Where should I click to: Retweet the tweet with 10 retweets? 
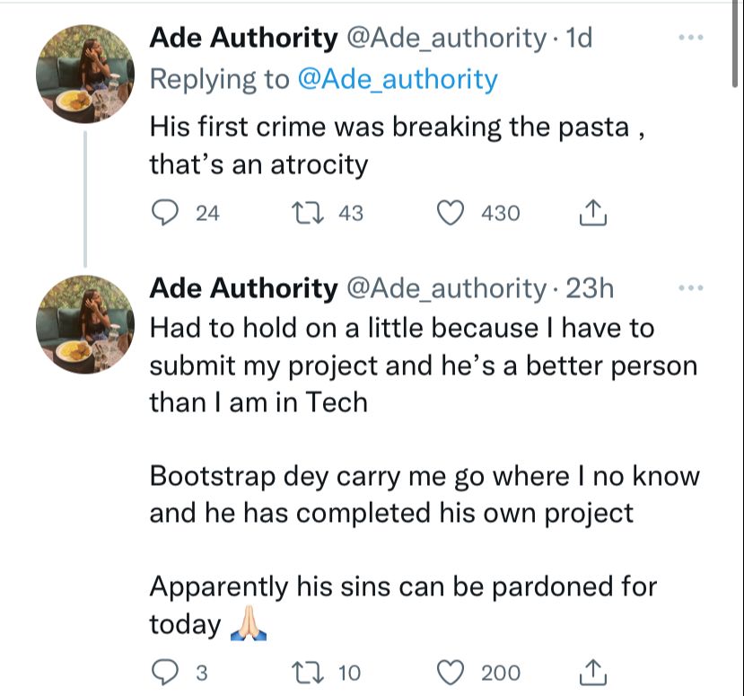tap(302, 672)
